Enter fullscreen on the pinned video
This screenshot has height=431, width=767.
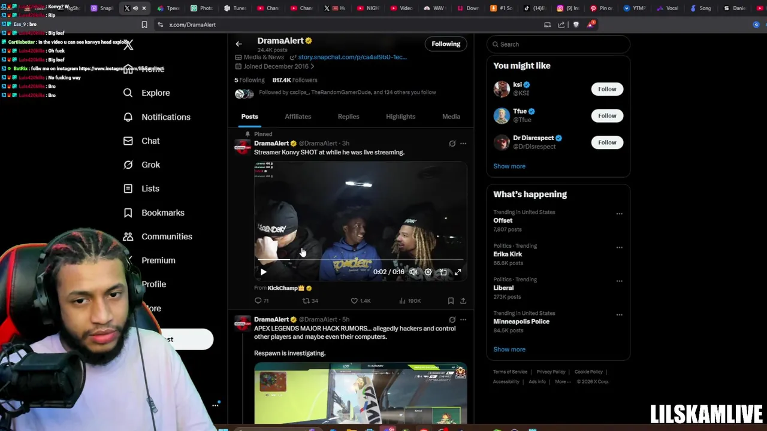pyautogui.click(x=458, y=272)
